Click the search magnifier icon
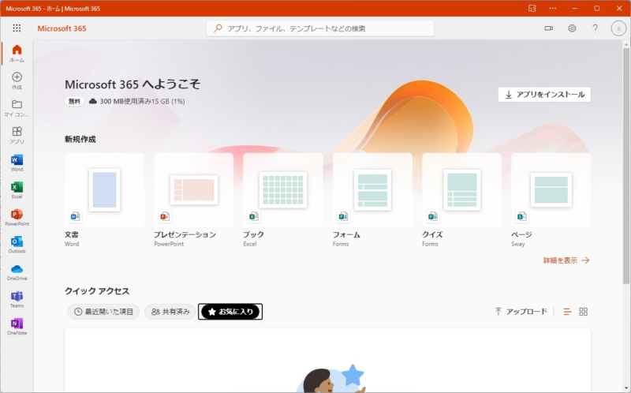The image size is (631, 393). pyautogui.click(x=218, y=28)
